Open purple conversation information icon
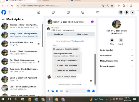The image size is (139, 102). [x=92, y=22]
